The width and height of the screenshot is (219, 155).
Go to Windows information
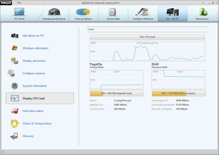[36, 48]
